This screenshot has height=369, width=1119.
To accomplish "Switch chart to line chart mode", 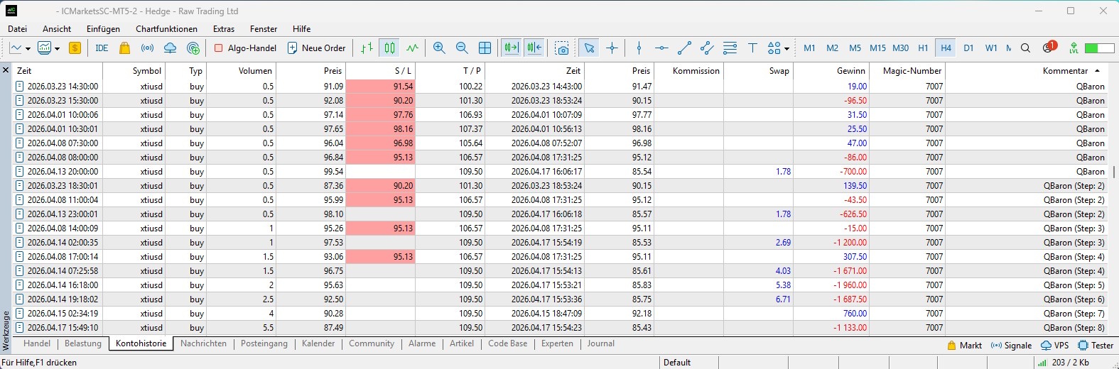I will coord(412,48).
